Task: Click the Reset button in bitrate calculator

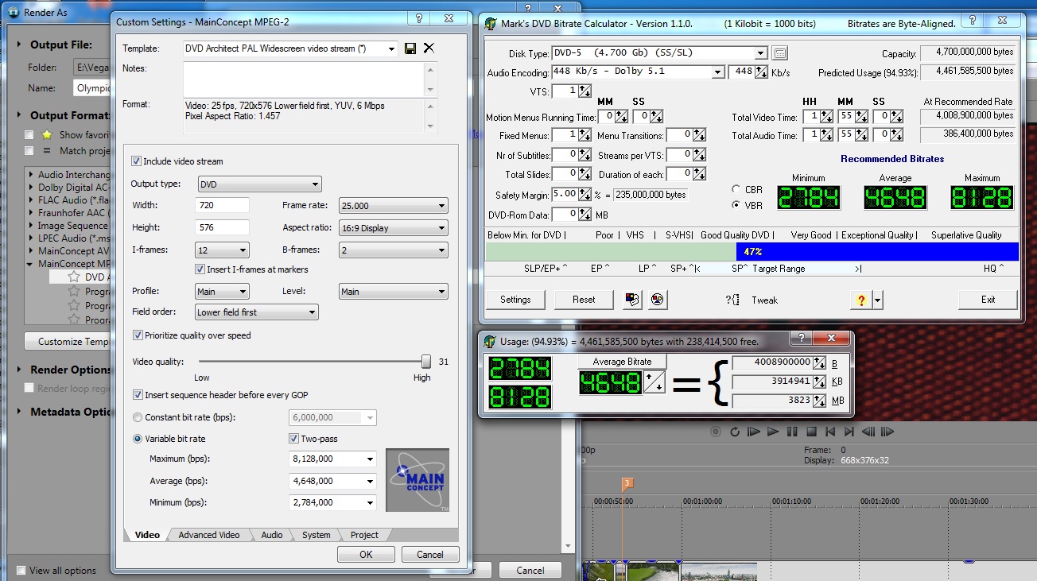Action: tap(584, 300)
